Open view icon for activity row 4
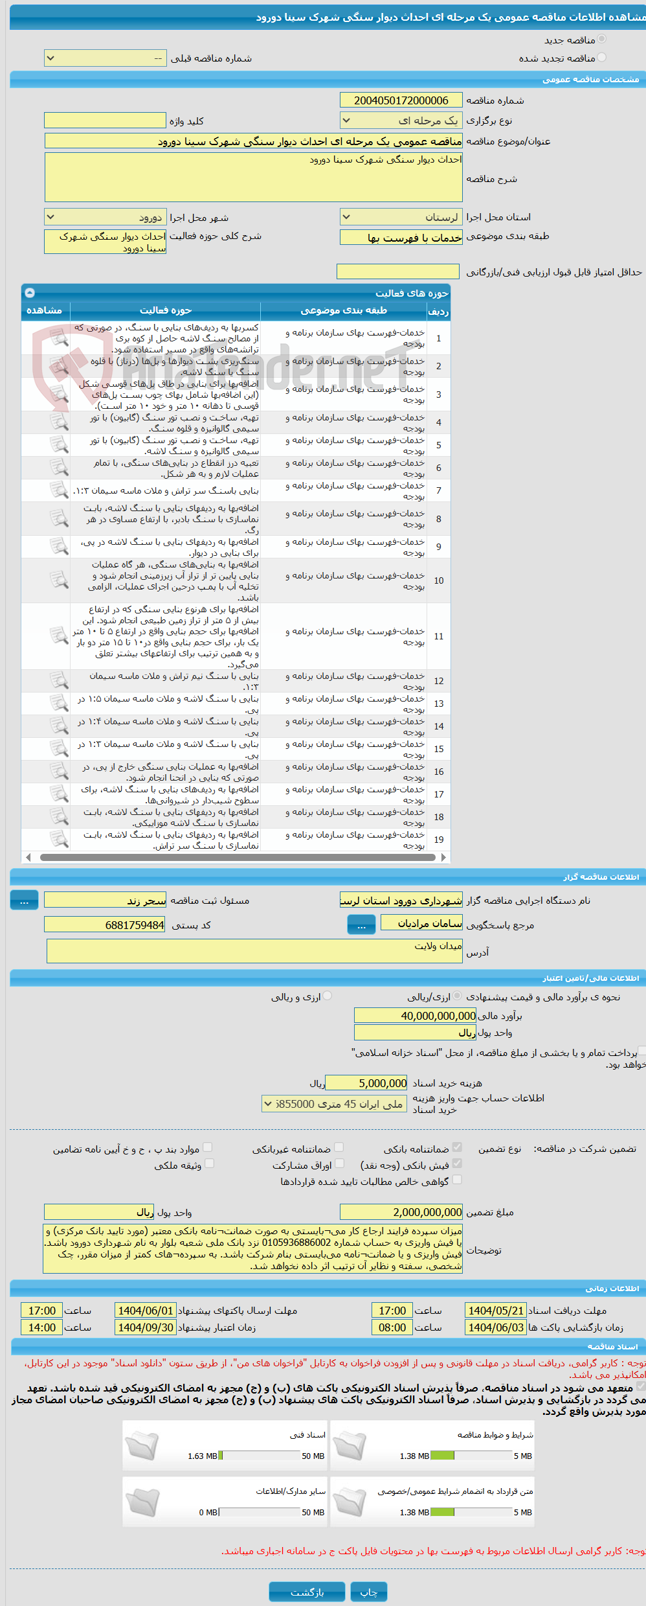Image resolution: width=646 pixels, height=1606 pixels. click(60, 422)
